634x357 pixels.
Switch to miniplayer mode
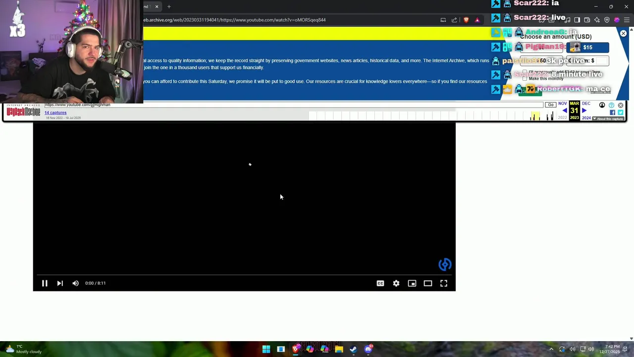click(412, 283)
